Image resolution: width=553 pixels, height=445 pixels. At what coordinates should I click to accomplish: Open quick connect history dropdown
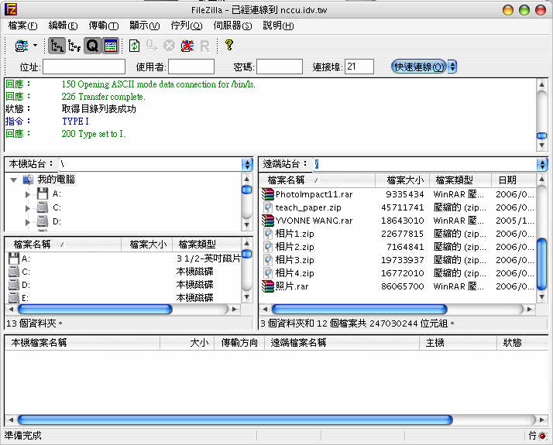452,67
